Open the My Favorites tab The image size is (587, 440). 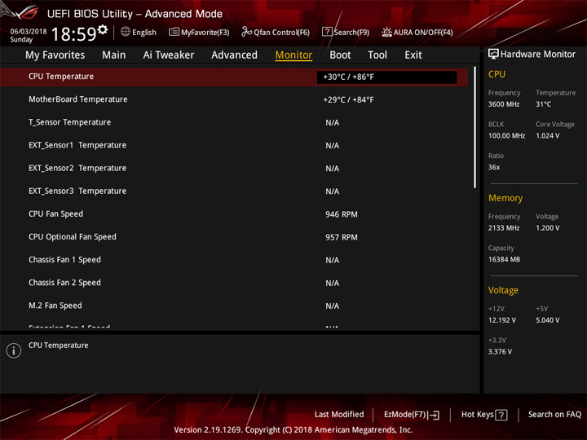click(x=55, y=55)
